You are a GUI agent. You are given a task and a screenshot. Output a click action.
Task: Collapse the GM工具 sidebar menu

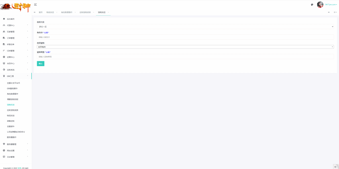[16, 76]
